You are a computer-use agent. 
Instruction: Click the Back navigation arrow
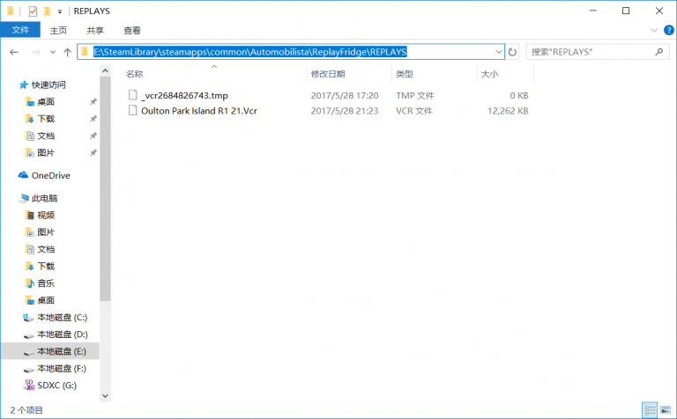pyautogui.click(x=14, y=52)
